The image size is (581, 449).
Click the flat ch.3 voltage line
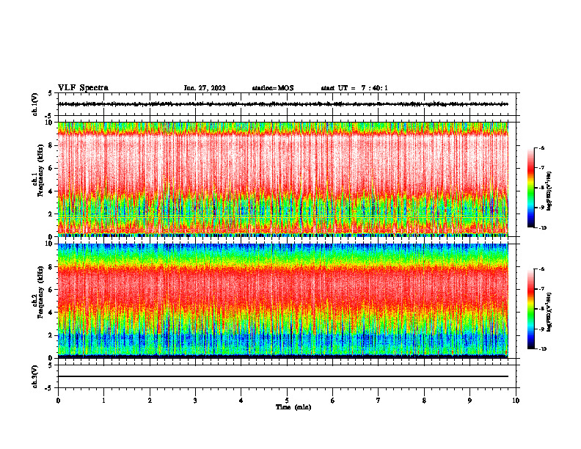(283, 376)
